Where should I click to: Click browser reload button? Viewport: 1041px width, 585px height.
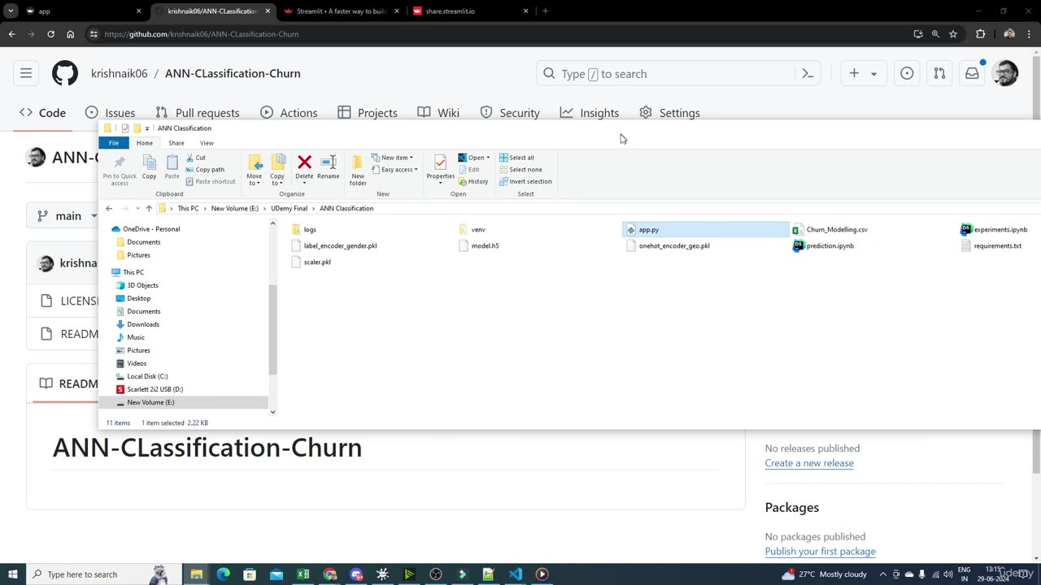[50, 34]
